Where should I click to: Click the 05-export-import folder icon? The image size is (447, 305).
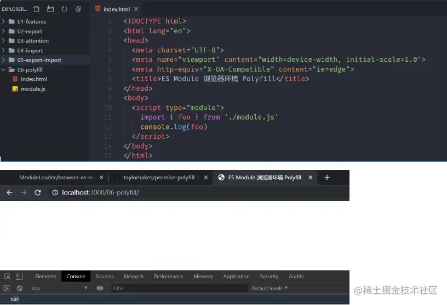click(x=12, y=60)
